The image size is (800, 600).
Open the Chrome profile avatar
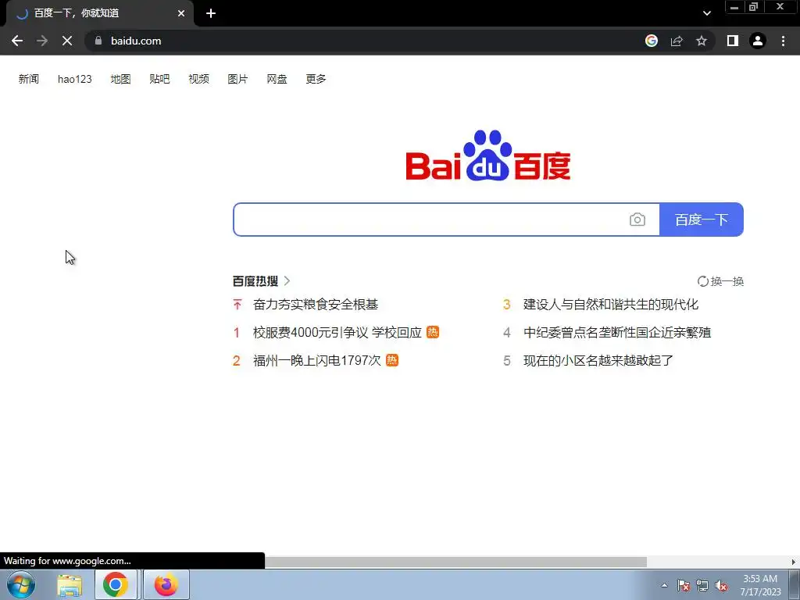click(758, 41)
